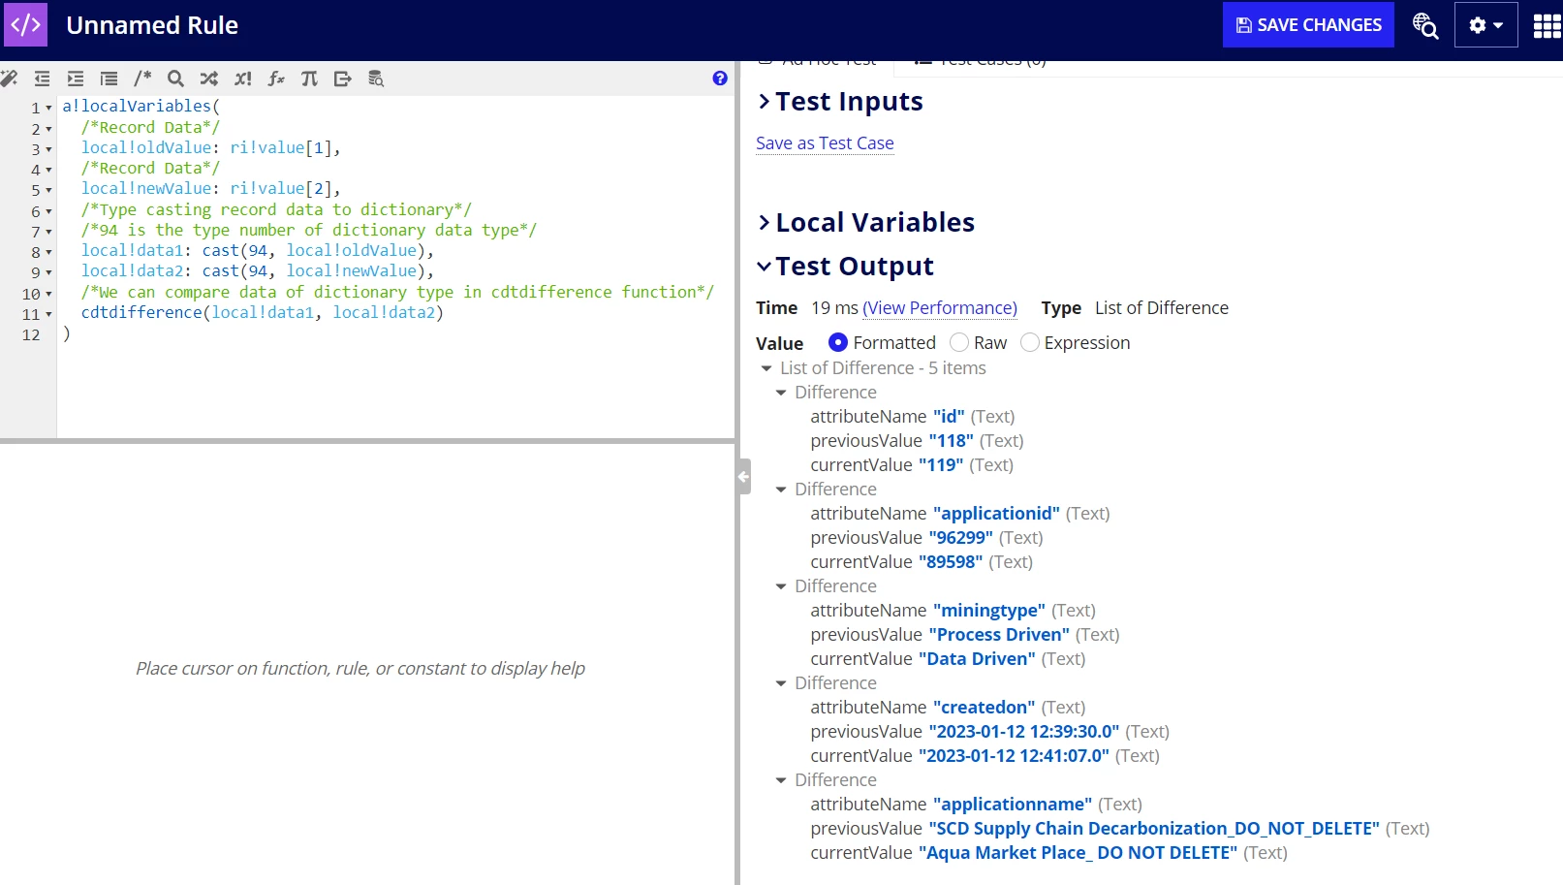Open the database query search icon
The width and height of the screenshot is (1563, 885).
(376, 79)
